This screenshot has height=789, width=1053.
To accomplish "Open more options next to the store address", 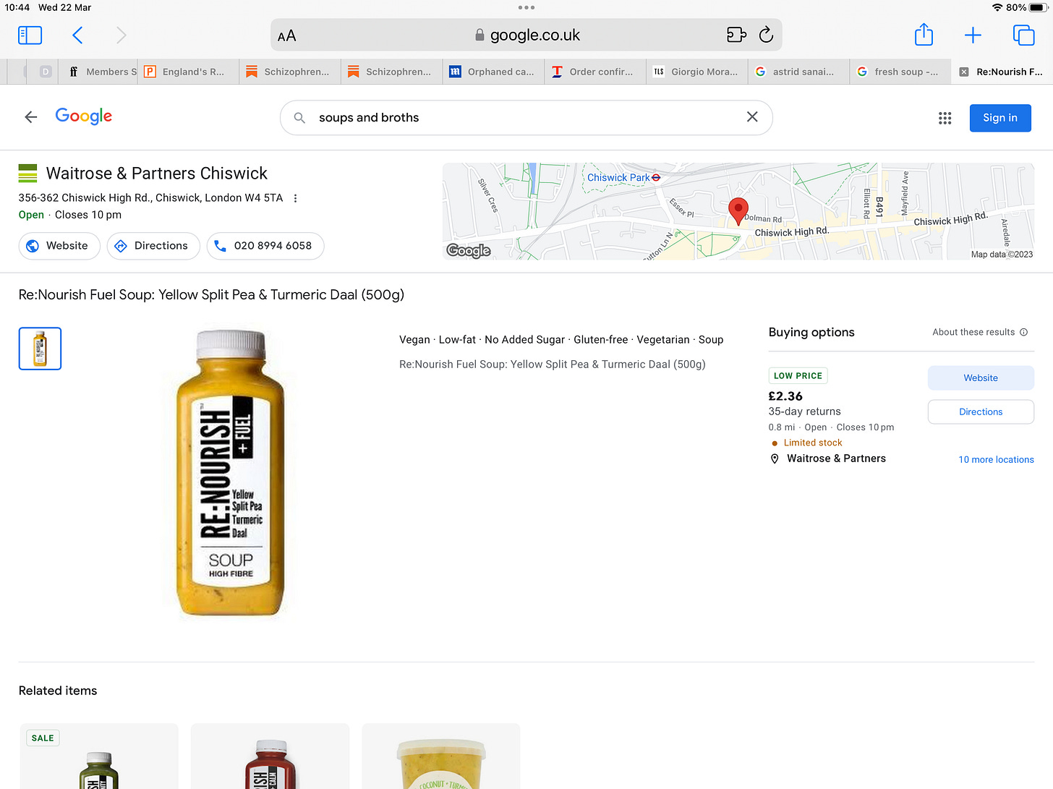I will (295, 198).
